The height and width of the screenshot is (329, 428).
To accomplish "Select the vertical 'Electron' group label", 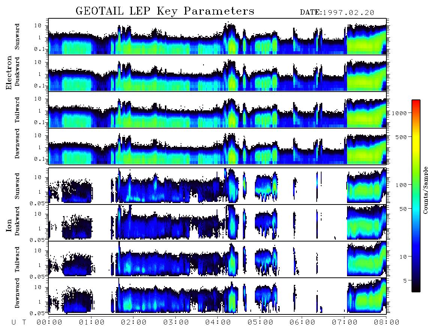I will tap(9, 73).
